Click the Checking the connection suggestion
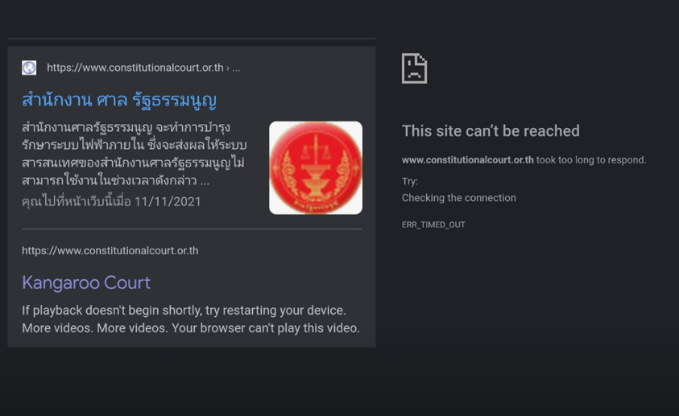The image size is (679, 416). (458, 198)
